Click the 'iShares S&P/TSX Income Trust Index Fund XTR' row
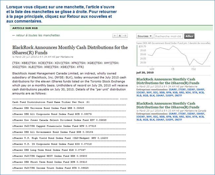 [51, 168]
